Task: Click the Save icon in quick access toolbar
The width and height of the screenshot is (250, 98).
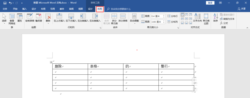Action: pyautogui.click(x=5, y=3)
